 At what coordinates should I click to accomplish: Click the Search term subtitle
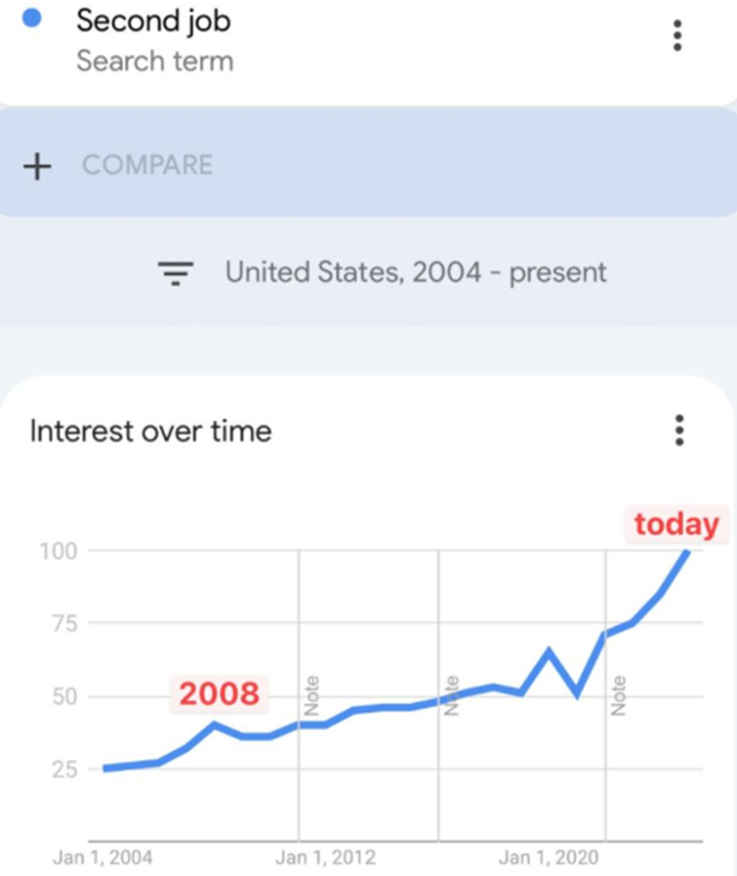point(155,62)
